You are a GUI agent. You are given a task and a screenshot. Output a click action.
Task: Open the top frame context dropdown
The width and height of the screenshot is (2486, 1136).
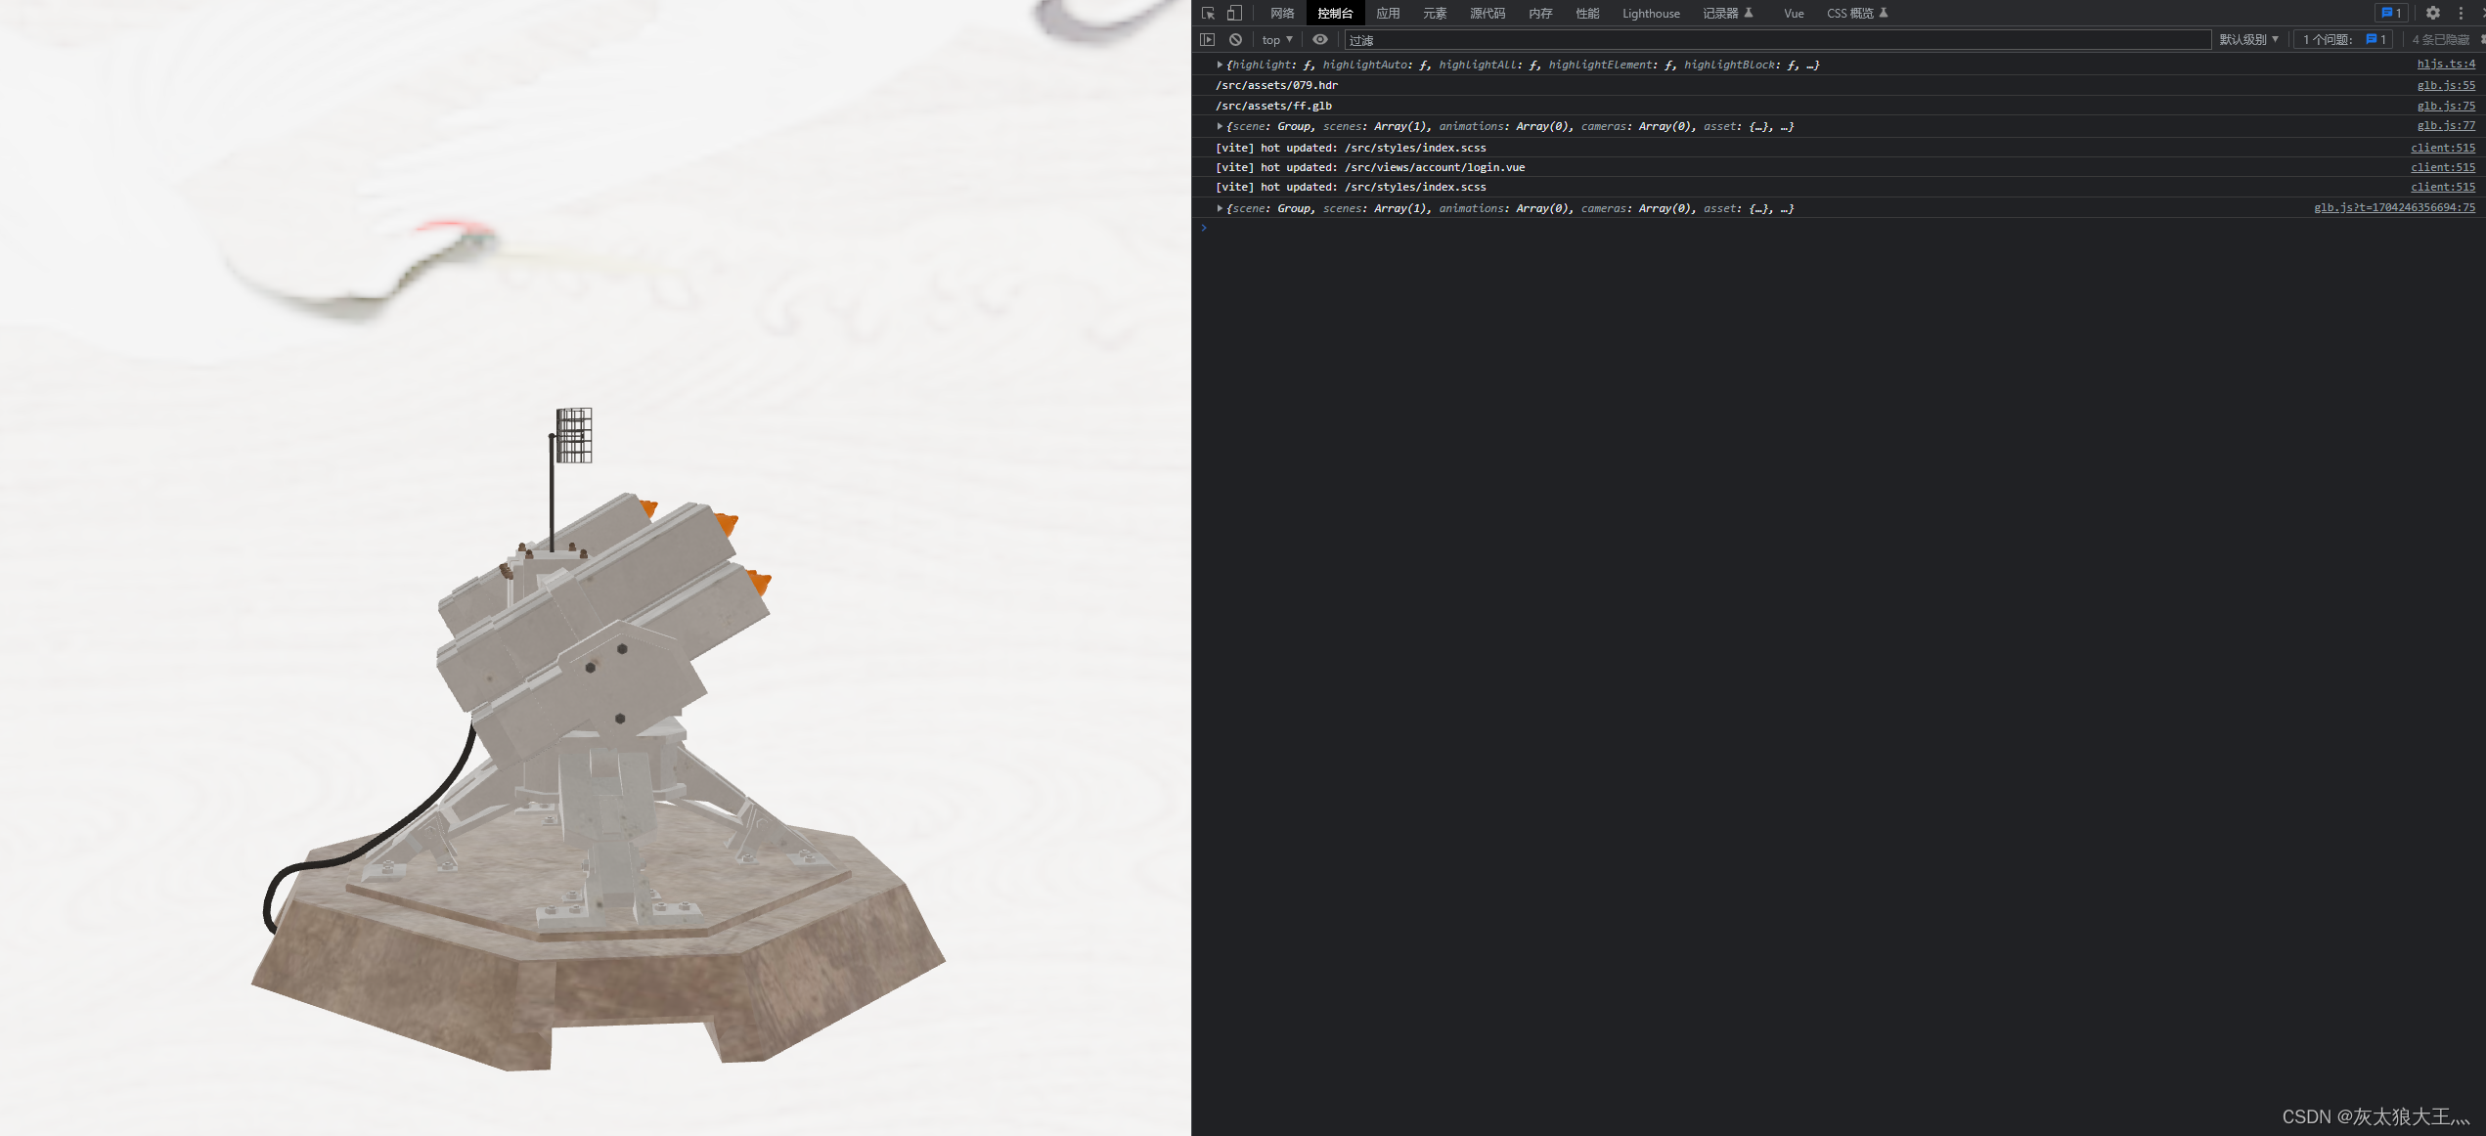click(1274, 39)
